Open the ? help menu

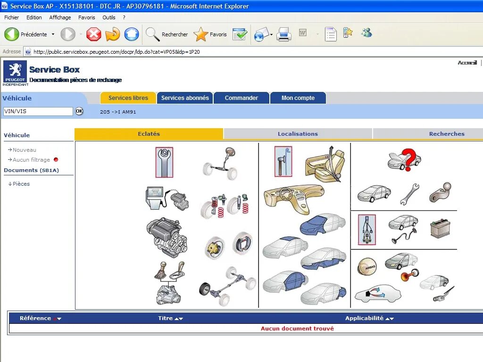[124, 17]
